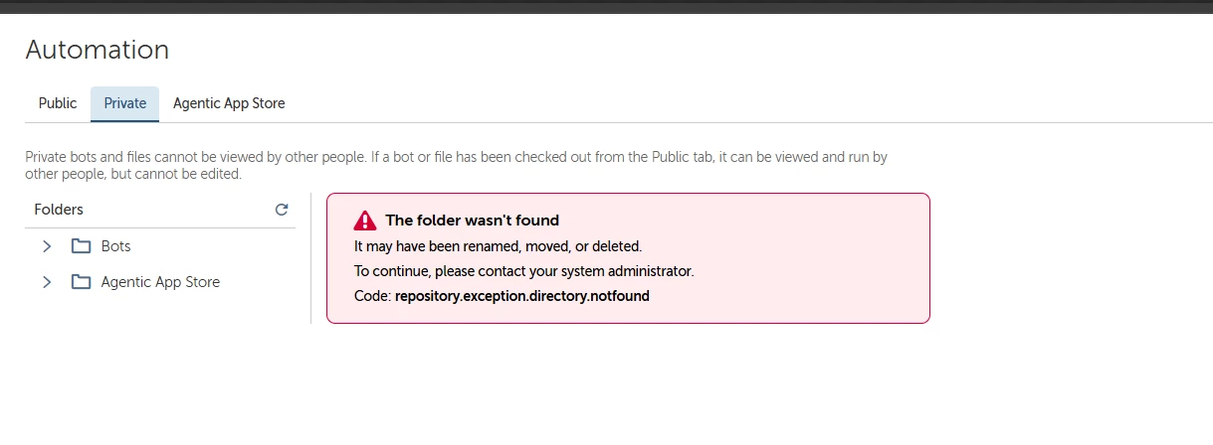Screen dimensions: 1213x445
Task: Click the repository.exception.directory.notfound error code
Action: tap(522, 296)
